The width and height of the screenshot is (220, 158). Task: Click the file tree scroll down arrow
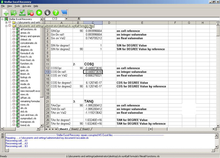(42, 125)
